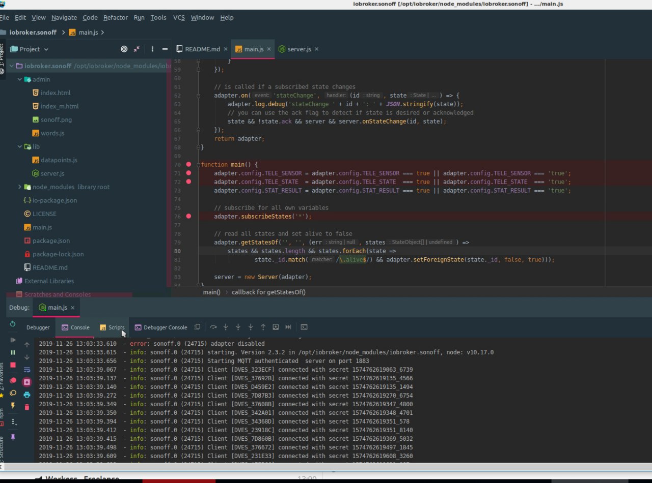The image size is (652, 483).
Task: Click the yellow lightning bolt debug icon
Action: (x=13, y=405)
